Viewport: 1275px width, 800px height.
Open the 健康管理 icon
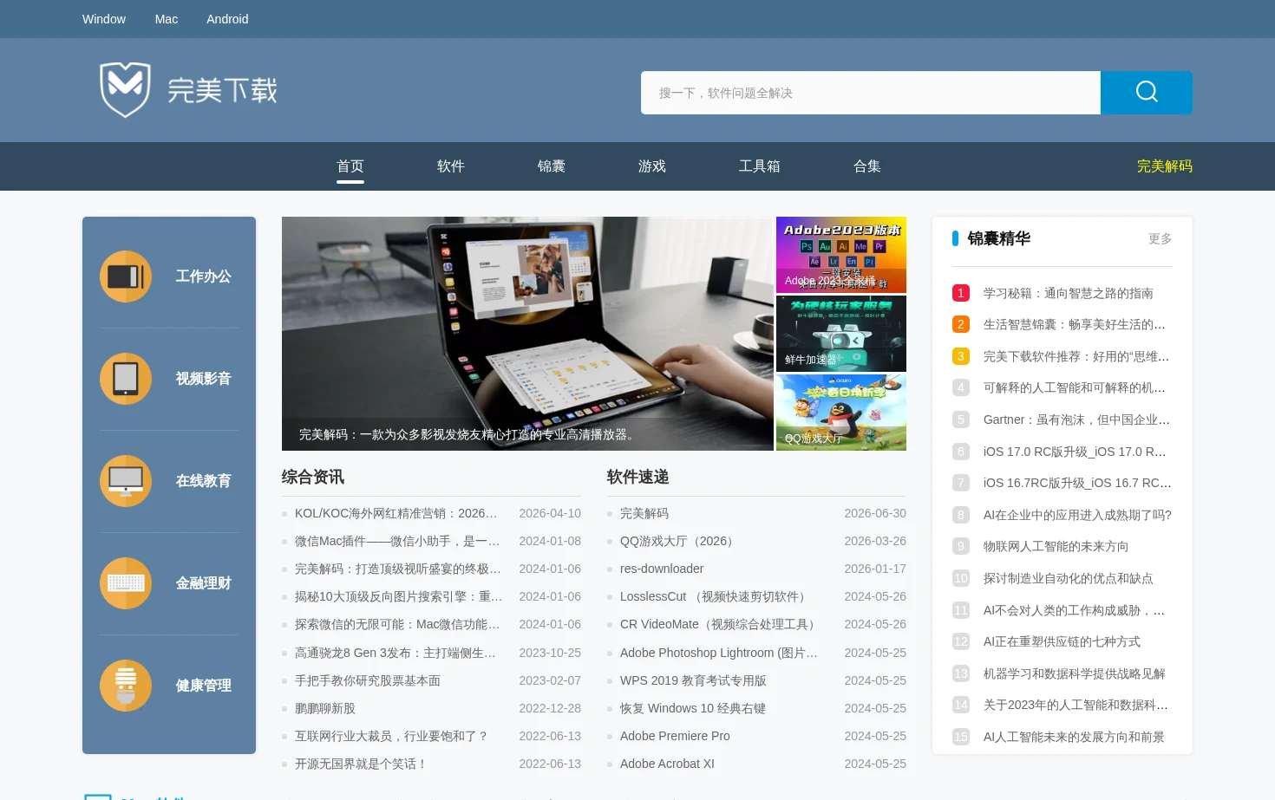coord(126,686)
